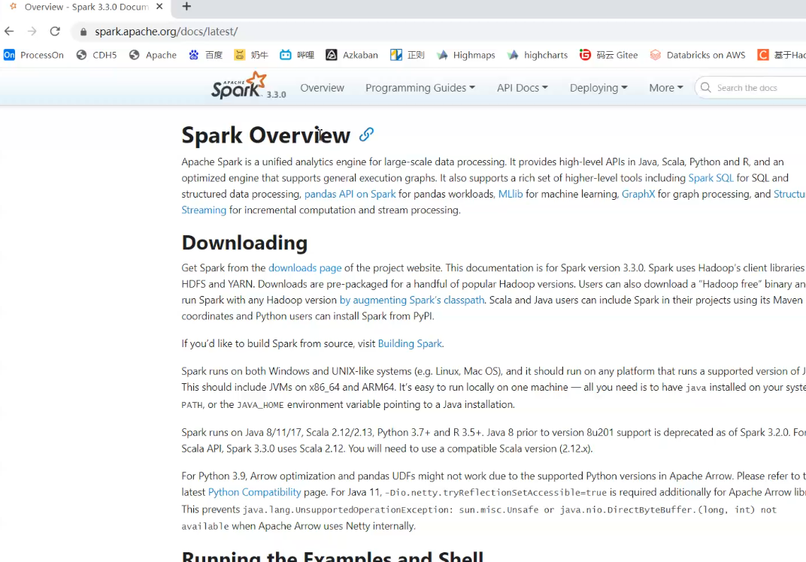The image size is (806, 562).
Task: Select the Overview - Spark 3.3.0 browser tab
Action: point(85,7)
